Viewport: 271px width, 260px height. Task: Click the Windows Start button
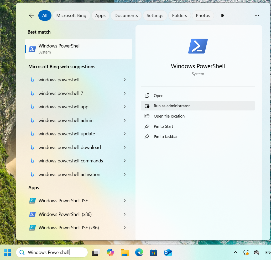point(7,253)
